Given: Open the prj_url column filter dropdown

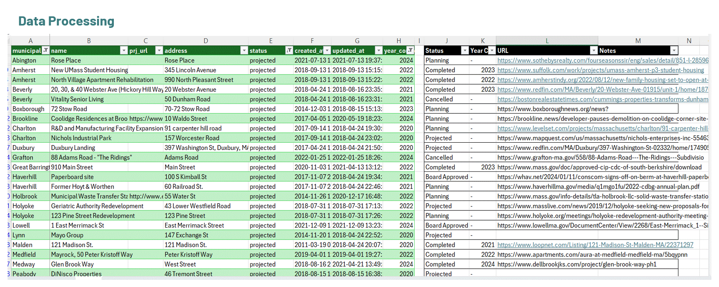Looking at the screenshot, I should click(x=159, y=51).
